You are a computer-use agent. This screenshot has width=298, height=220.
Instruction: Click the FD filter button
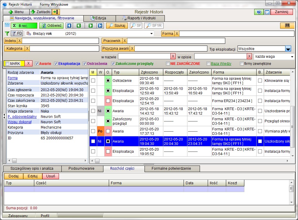17,34
